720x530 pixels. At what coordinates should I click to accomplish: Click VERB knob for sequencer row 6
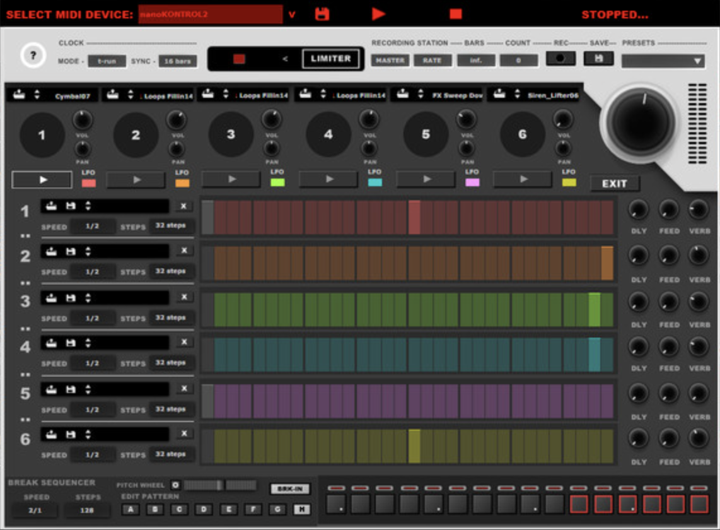tap(699, 438)
